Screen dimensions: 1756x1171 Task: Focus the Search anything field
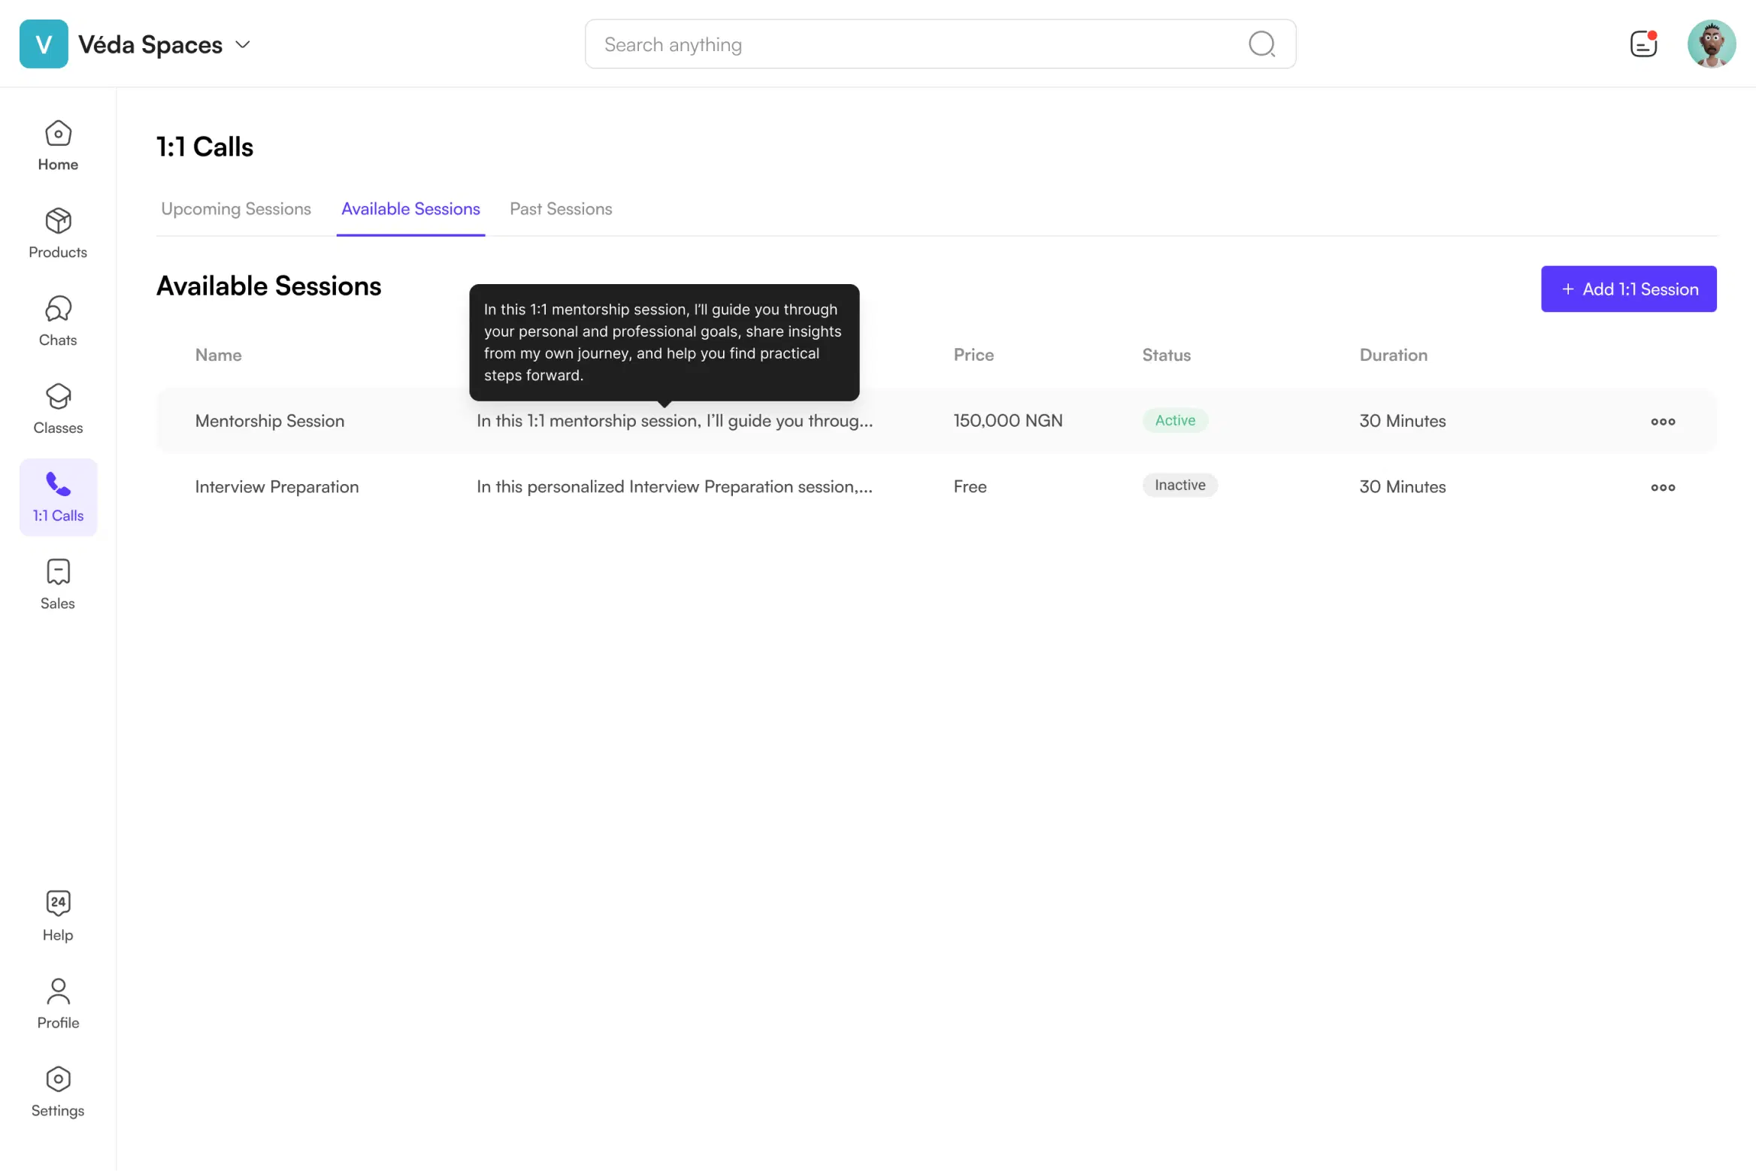click(940, 44)
